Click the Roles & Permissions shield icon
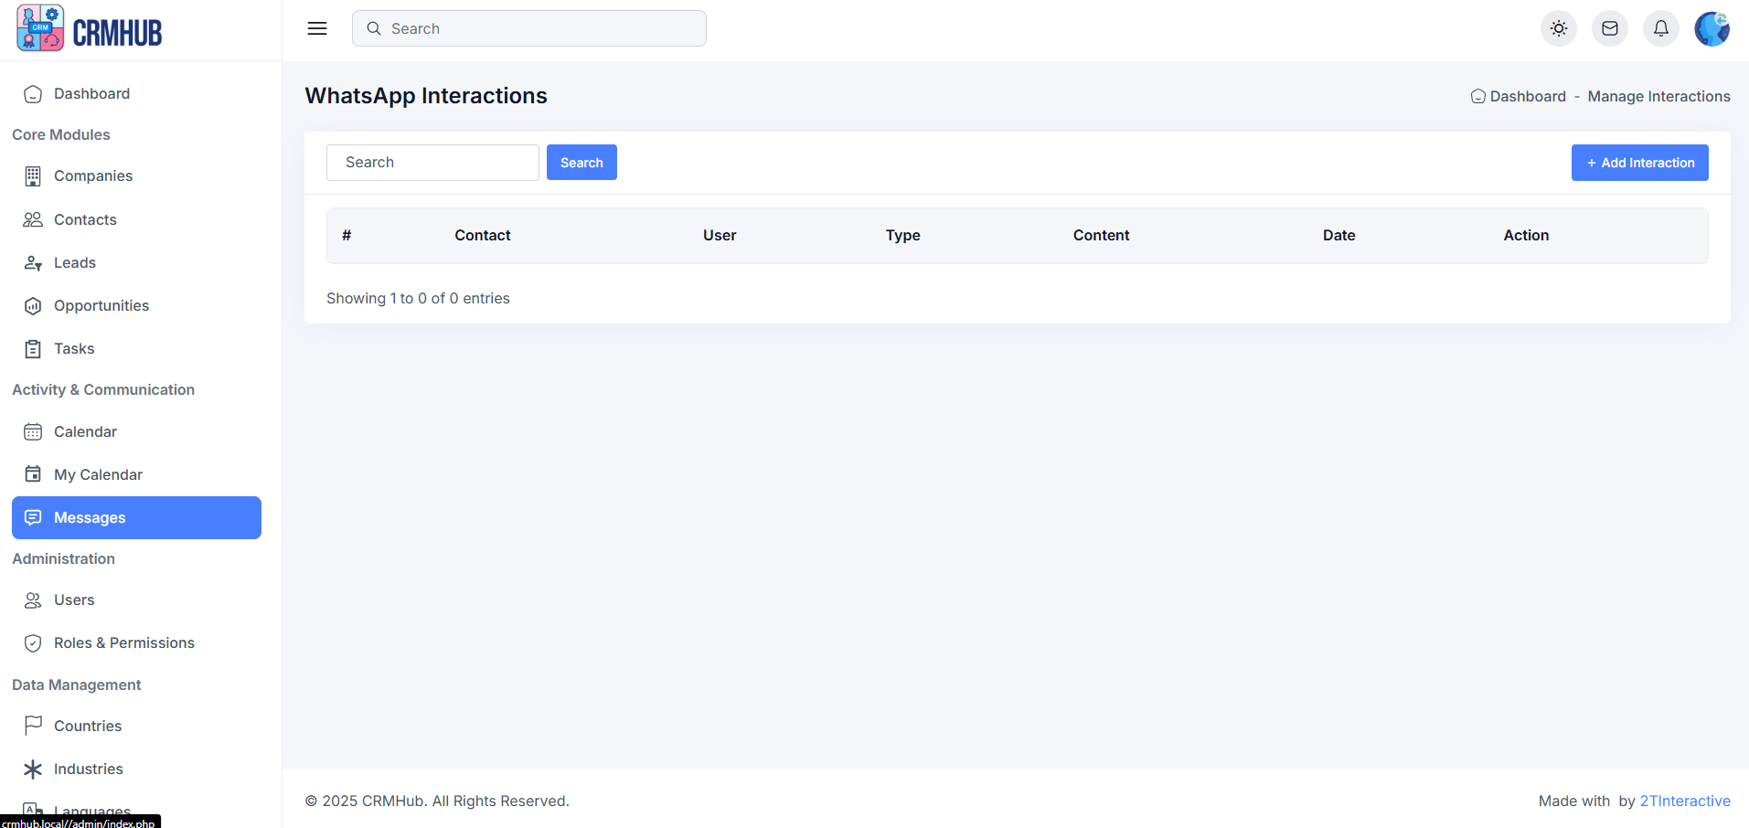Screen dimensions: 1749x828 [x=33, y=643]
